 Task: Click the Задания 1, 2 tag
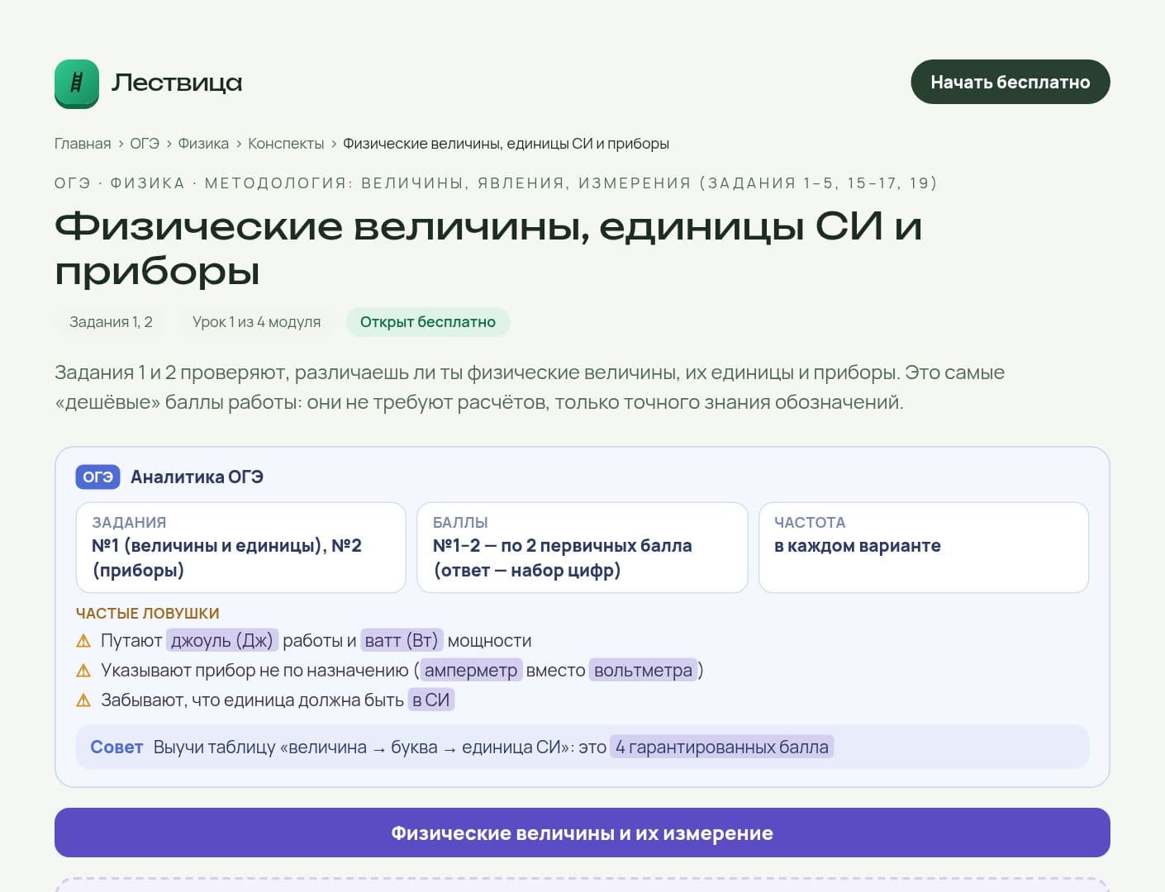point(111,322)
